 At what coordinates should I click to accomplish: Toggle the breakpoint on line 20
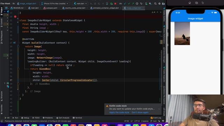(15, 17)
